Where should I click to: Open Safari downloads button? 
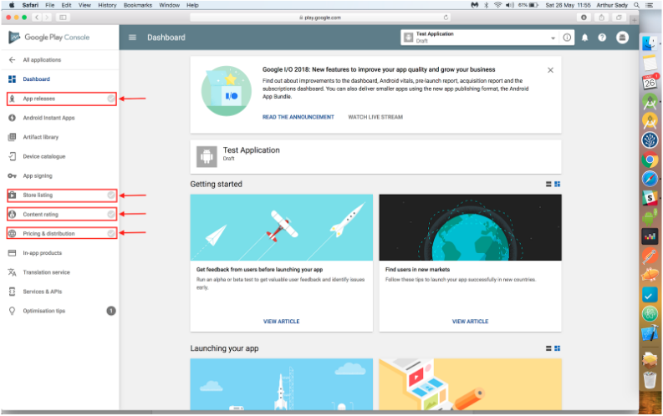pos(584,18)
